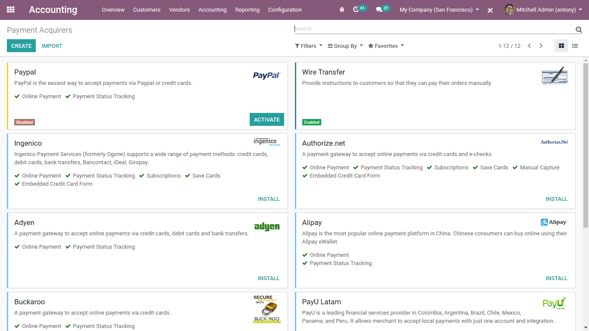Image resolution: width=589 pixels, height=331 pixels.
Task: Click the IMPORT button
Action: (x=52, y=46)
